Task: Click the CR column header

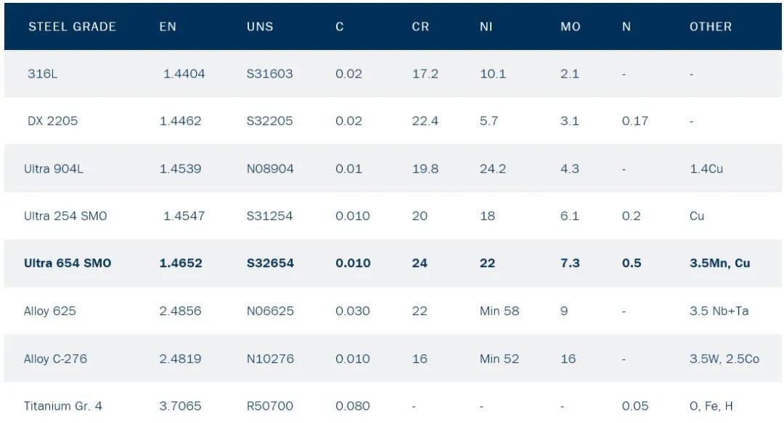Action: point(420,27)
